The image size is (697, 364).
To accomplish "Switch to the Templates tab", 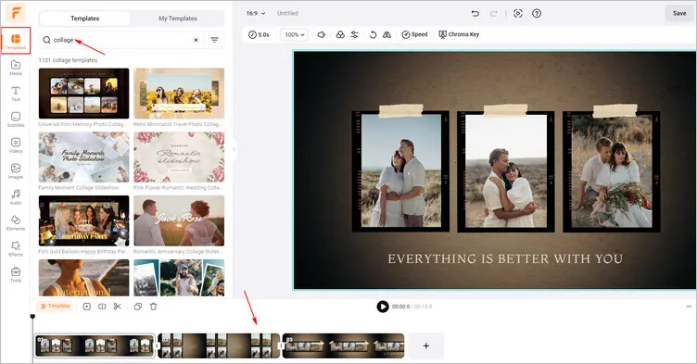I will coord(85,19).
